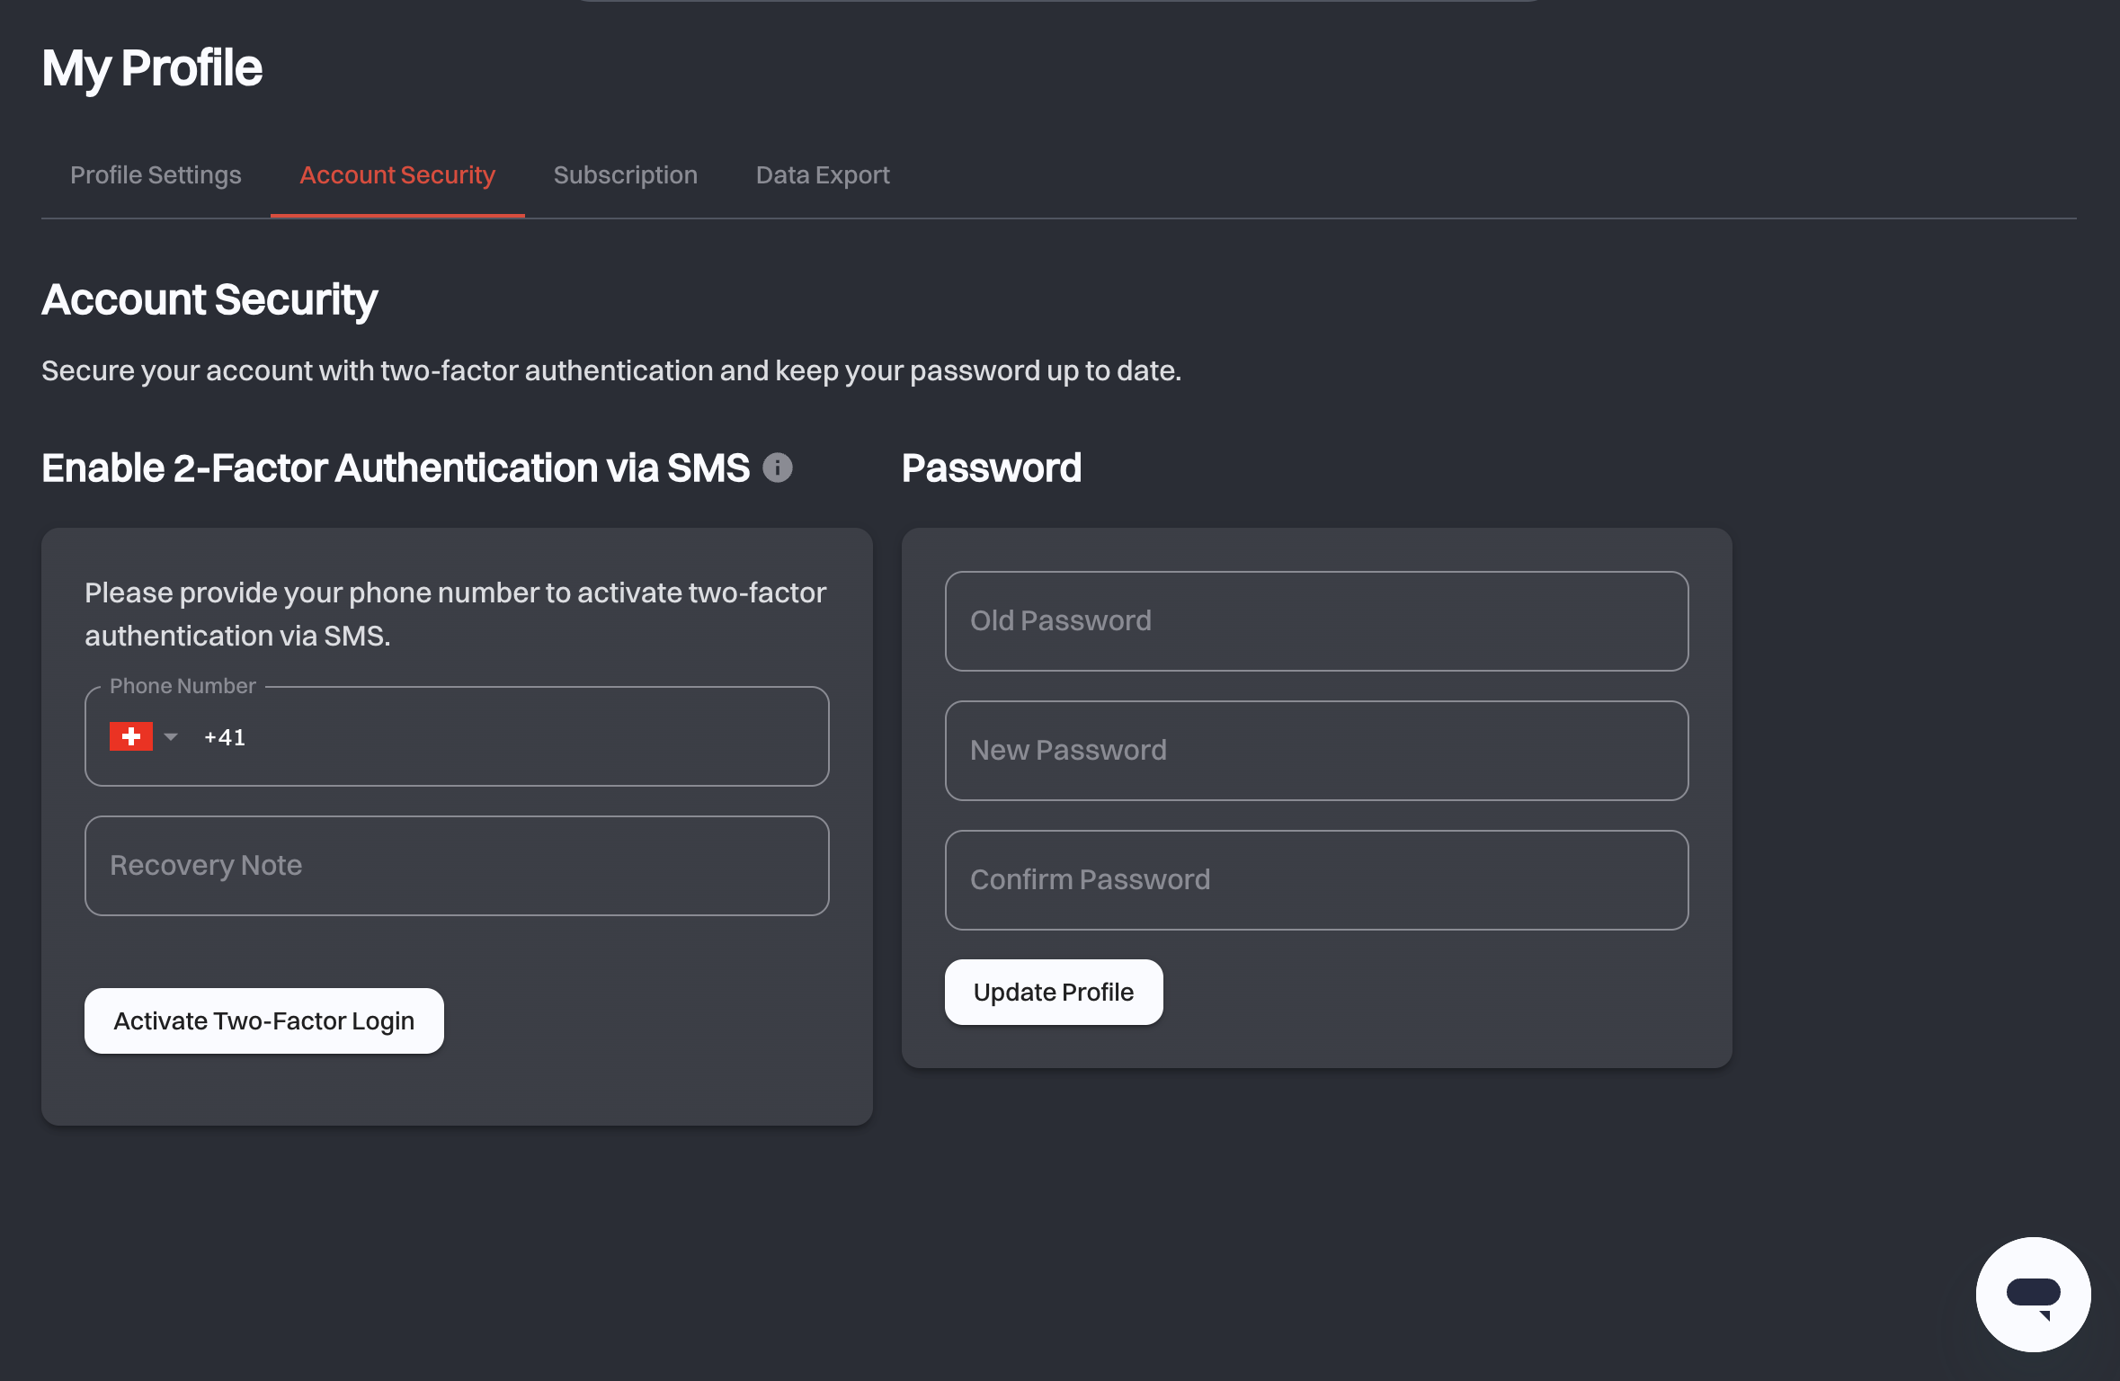Click the 'Secure your account with two-factor' description
2120x1381 pixels.
(x=611, y=370)
